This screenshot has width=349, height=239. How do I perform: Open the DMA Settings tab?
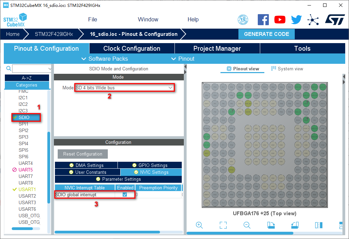pos(86,165)
